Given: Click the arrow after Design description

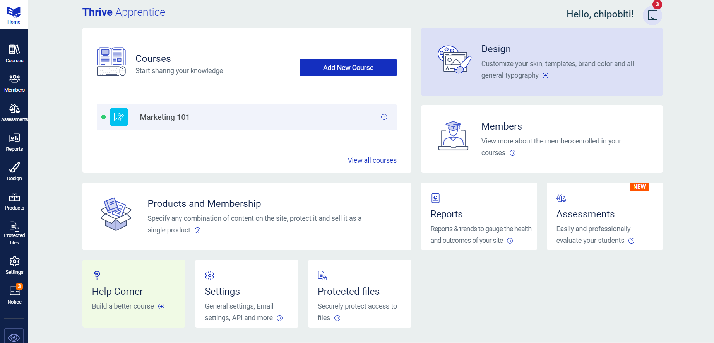Looking at the screenshot, I should 545,76.
